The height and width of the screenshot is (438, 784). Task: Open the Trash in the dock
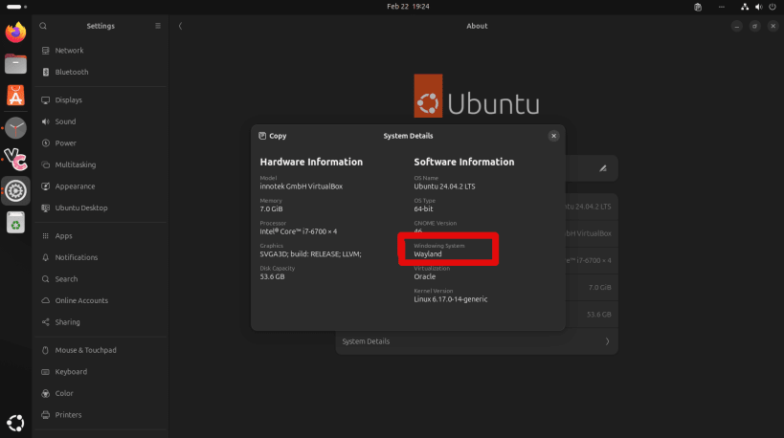(x=15, y=222)
